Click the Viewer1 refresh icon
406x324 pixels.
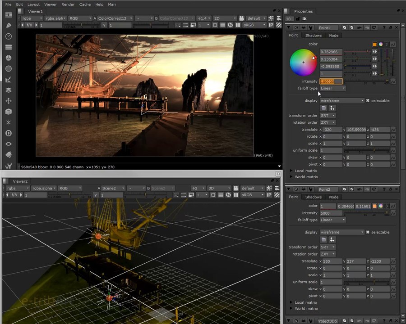pyautogui.click(x=230, y=25)
